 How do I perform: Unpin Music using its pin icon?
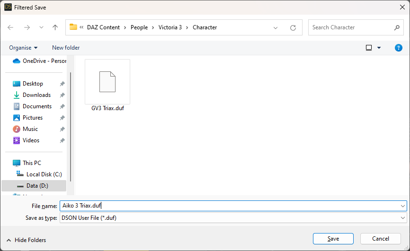(62, 130)
